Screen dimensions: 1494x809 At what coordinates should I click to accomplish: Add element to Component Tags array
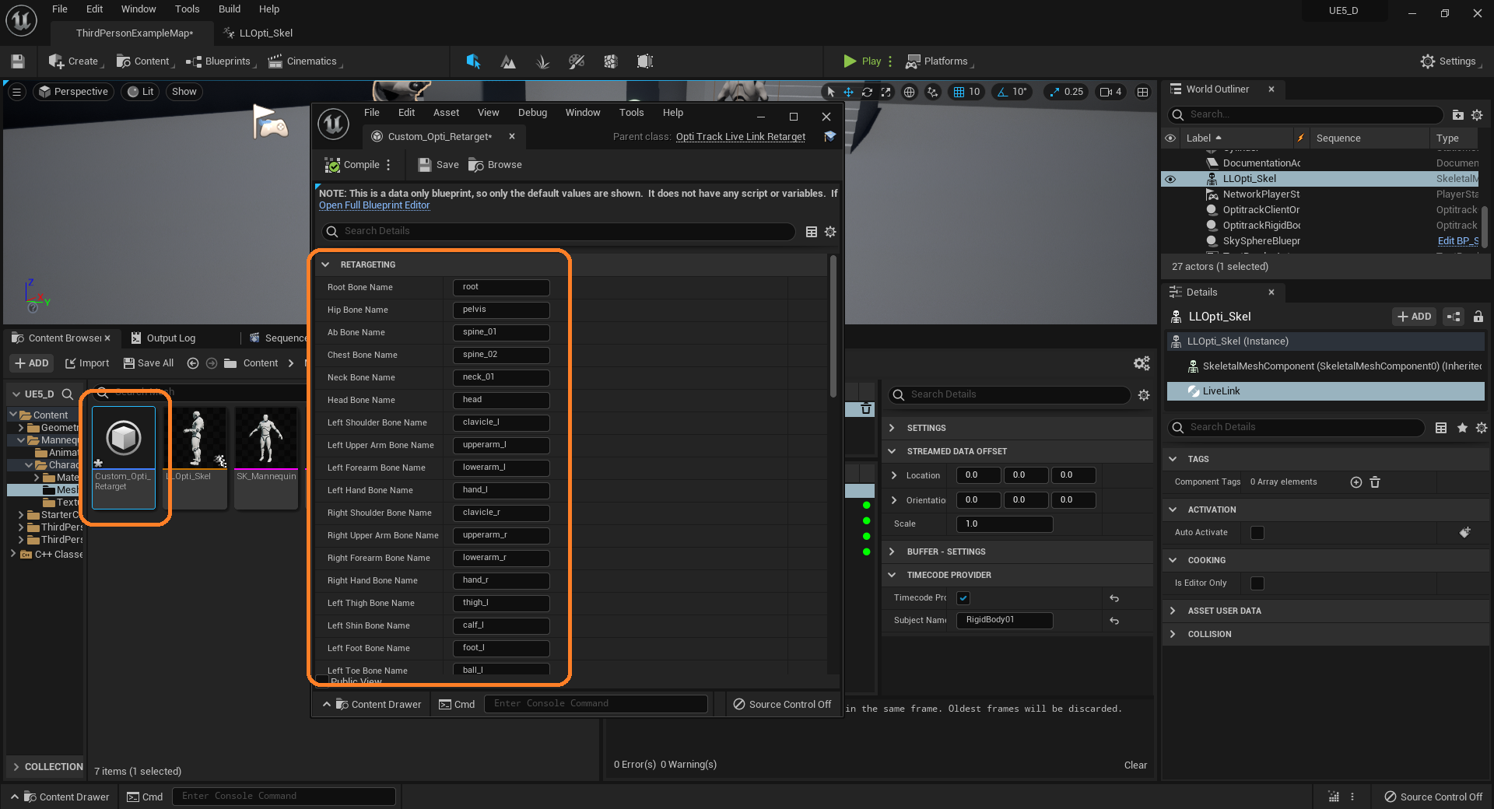[1355, 482]
